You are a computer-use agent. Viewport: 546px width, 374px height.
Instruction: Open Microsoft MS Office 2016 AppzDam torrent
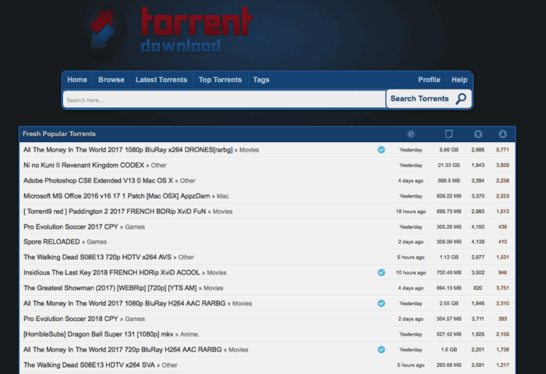point(117,196)
